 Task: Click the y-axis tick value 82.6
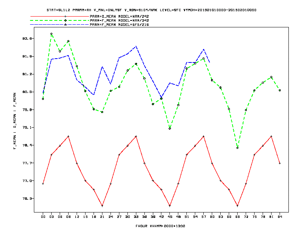pos(27,39)
